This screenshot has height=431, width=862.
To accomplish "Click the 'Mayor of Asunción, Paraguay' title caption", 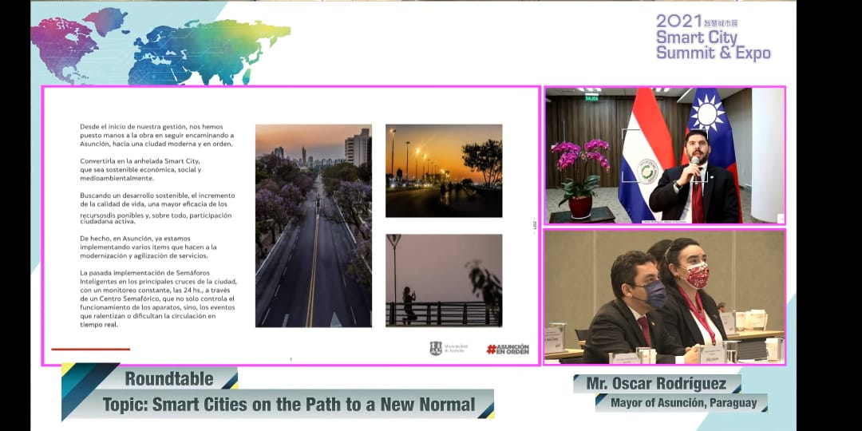I will pos(683,402).
